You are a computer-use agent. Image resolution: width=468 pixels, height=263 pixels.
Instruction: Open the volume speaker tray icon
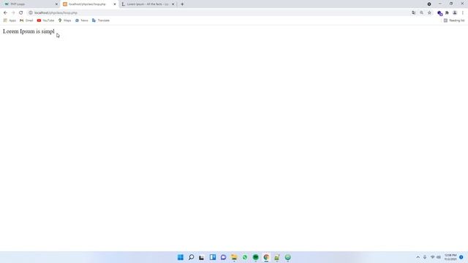(439, 257)
